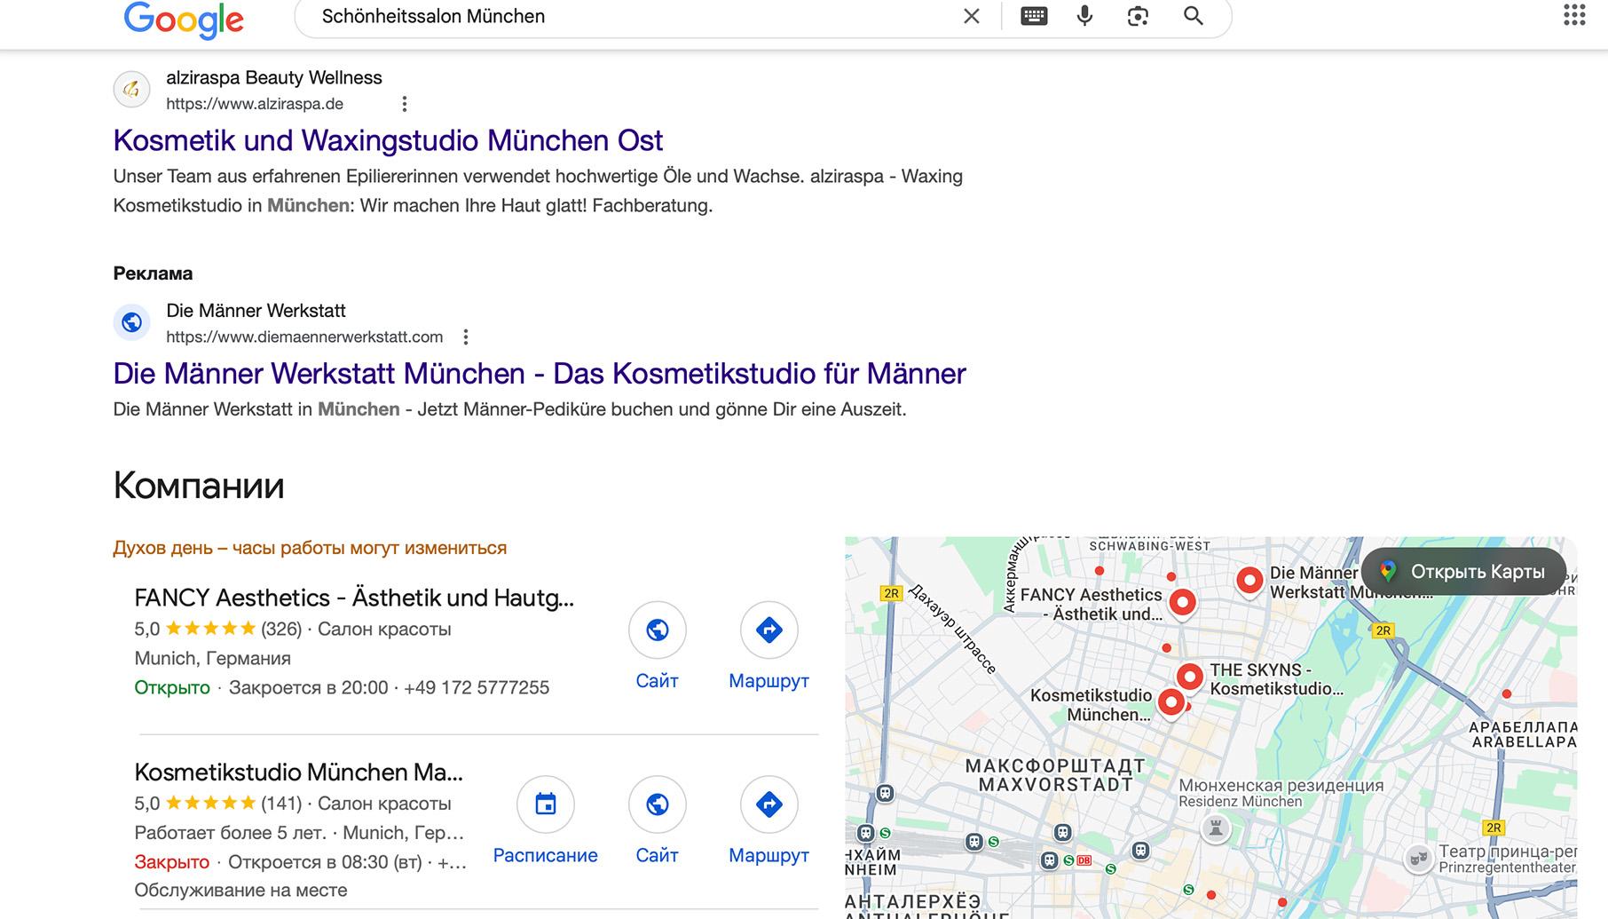
Task: Click alziraspa Beauty Wellness site name
Action: (274, 77)
